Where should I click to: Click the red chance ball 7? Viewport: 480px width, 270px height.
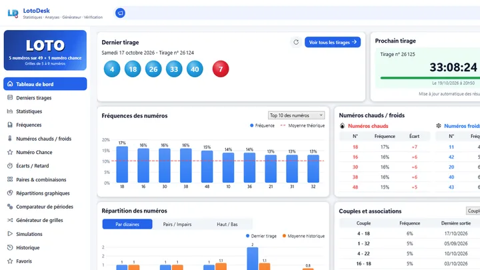tap(221, 69)
